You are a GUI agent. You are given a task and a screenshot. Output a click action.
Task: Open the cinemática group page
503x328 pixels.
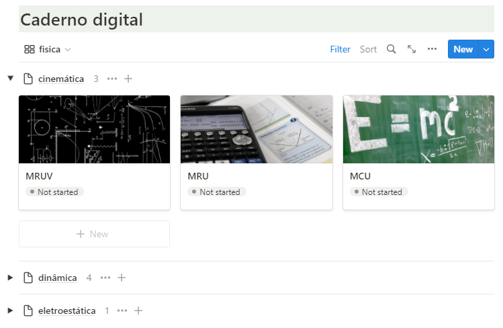(61, 79)
